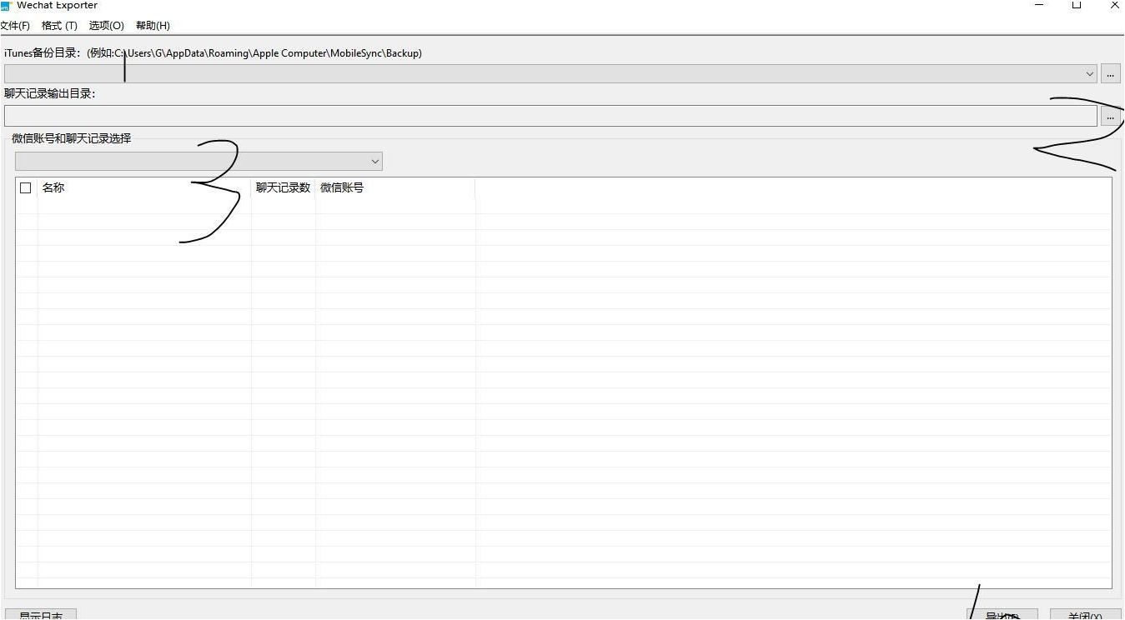The height and width of the screenshot is (620, 1125).
Task: Browse for the iTunes backup directory
Action: (1110, 74)
